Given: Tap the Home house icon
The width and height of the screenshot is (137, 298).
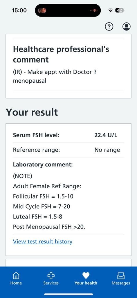Looking at the screenshot, I should pyautogui.click(x=16, y=275).
